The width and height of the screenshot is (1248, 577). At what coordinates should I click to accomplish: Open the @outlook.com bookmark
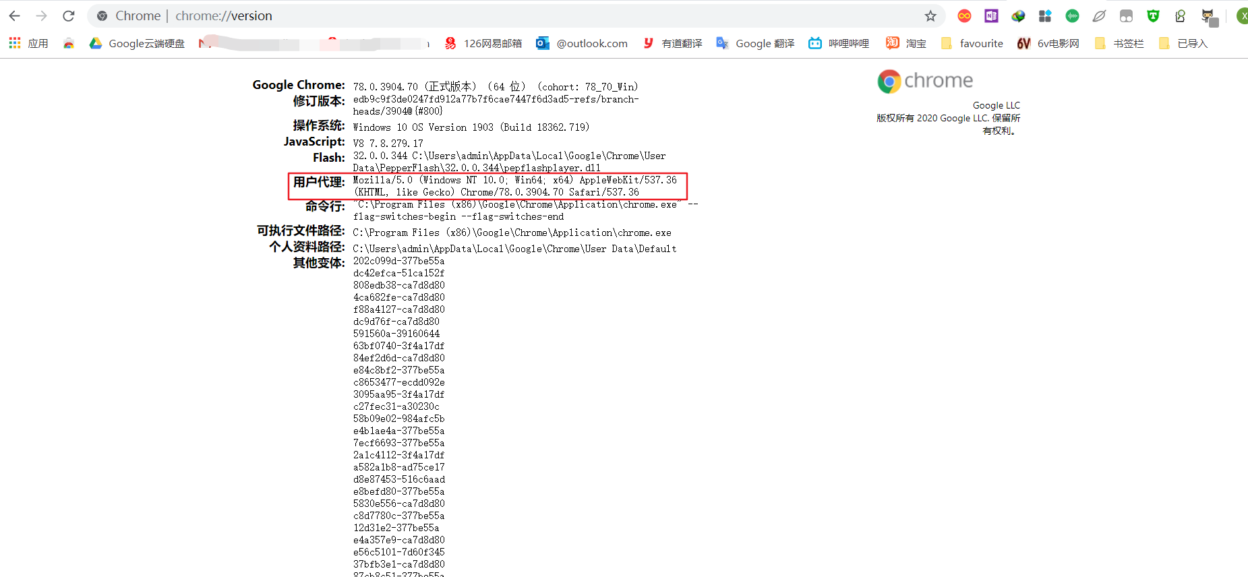[x=582, y=43]
